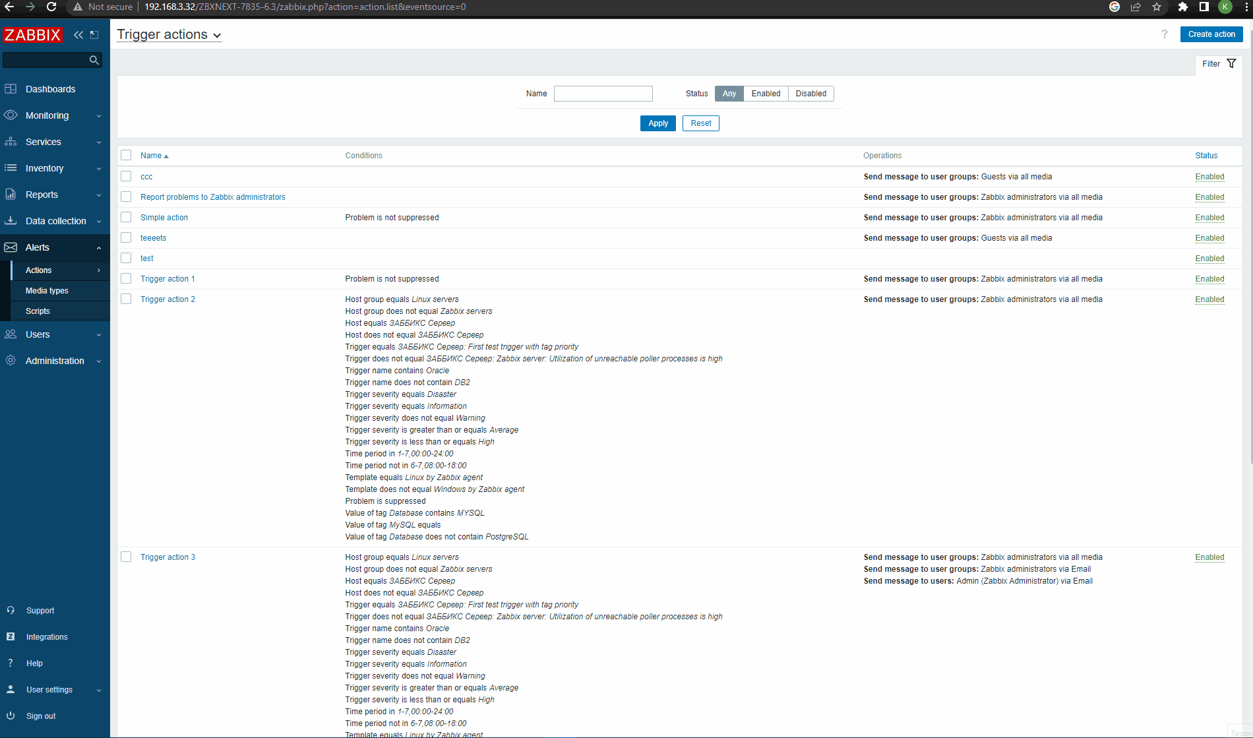This screenshot has height=738, width=1253.
Task: Click the browser address bar URL
Action: tap(305, 7)
